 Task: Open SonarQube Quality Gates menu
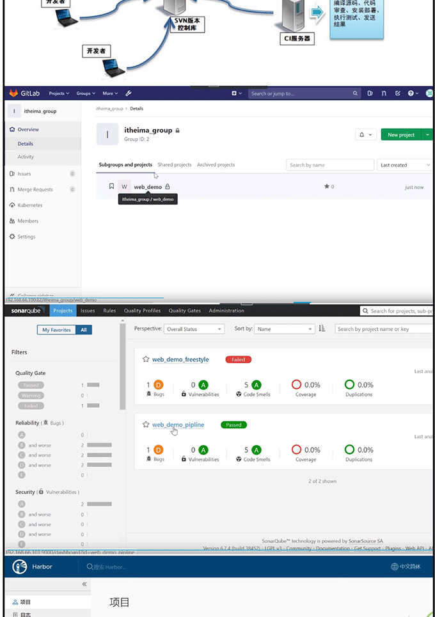(x=185, y=311)
